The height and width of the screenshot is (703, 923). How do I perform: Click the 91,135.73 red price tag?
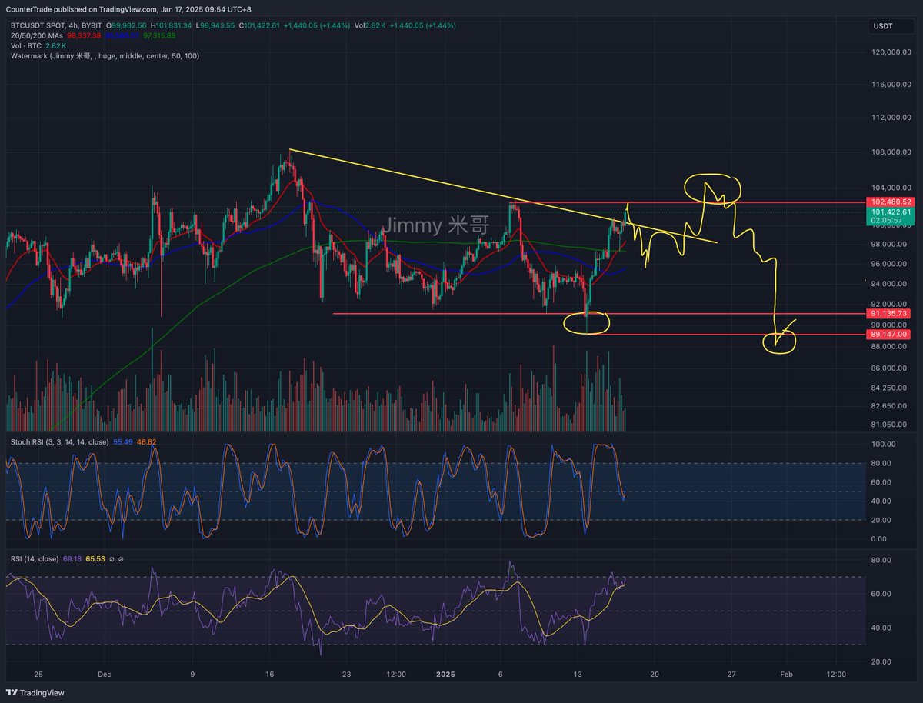point(888,313)
